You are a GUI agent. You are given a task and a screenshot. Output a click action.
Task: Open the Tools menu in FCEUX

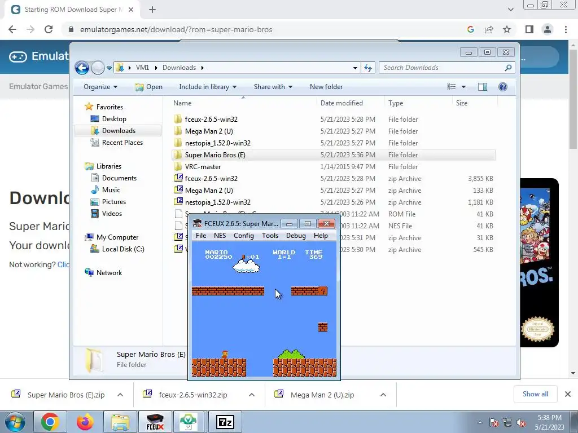coord(270,236)
